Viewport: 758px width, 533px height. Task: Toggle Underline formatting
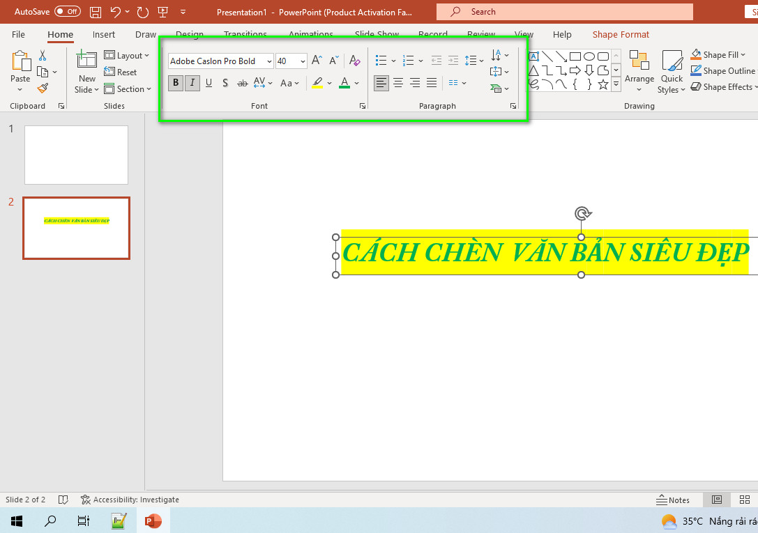(209, 83)
